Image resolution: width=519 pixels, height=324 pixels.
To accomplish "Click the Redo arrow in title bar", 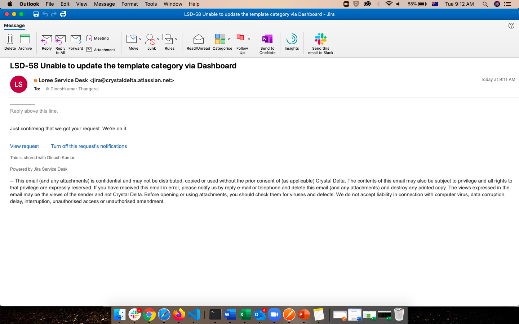I will [54, 14].
